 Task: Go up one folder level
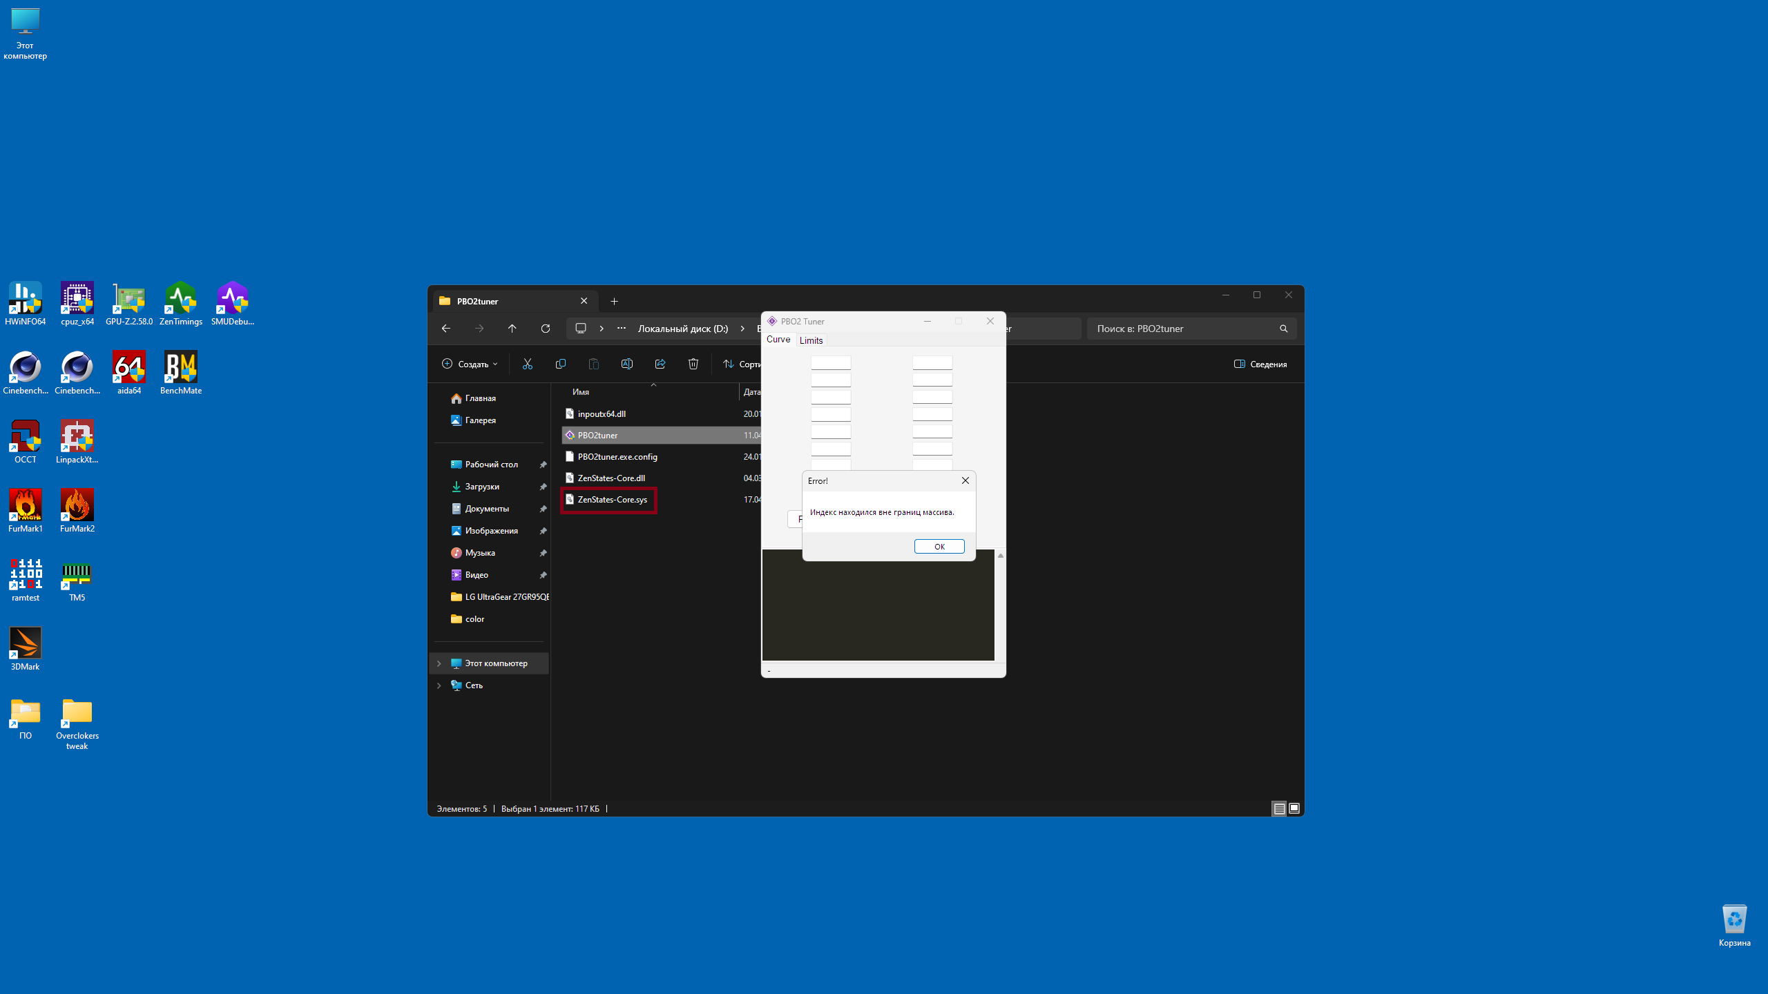click(x=512, y=329)
